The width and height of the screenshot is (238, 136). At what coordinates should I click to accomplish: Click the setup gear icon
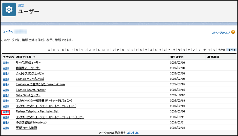[9, 9]
